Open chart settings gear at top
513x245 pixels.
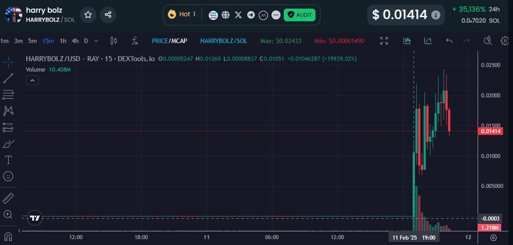point(504,41)
